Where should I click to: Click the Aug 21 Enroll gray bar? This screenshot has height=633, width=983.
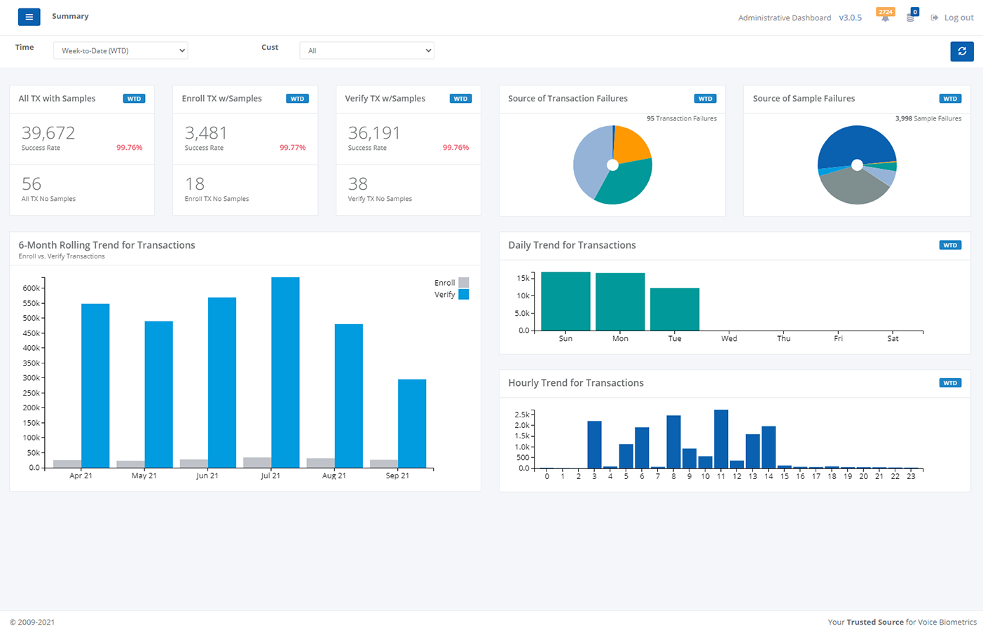click(321, 463)
